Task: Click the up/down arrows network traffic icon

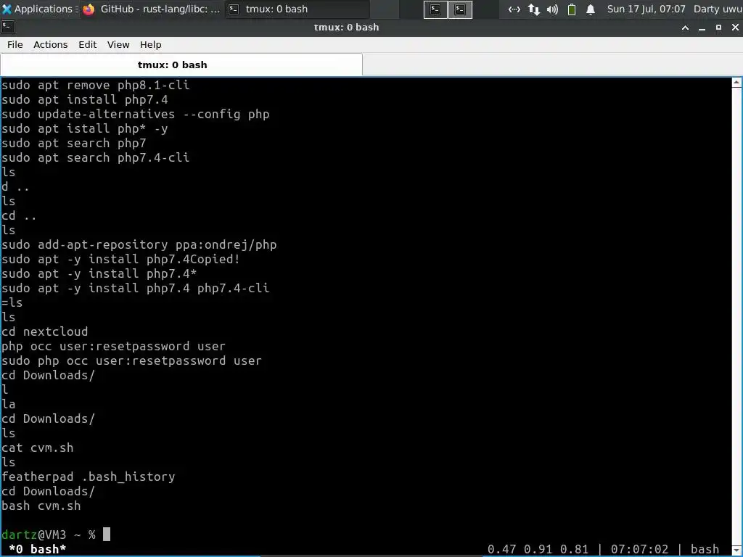Action: click(533, 9)
